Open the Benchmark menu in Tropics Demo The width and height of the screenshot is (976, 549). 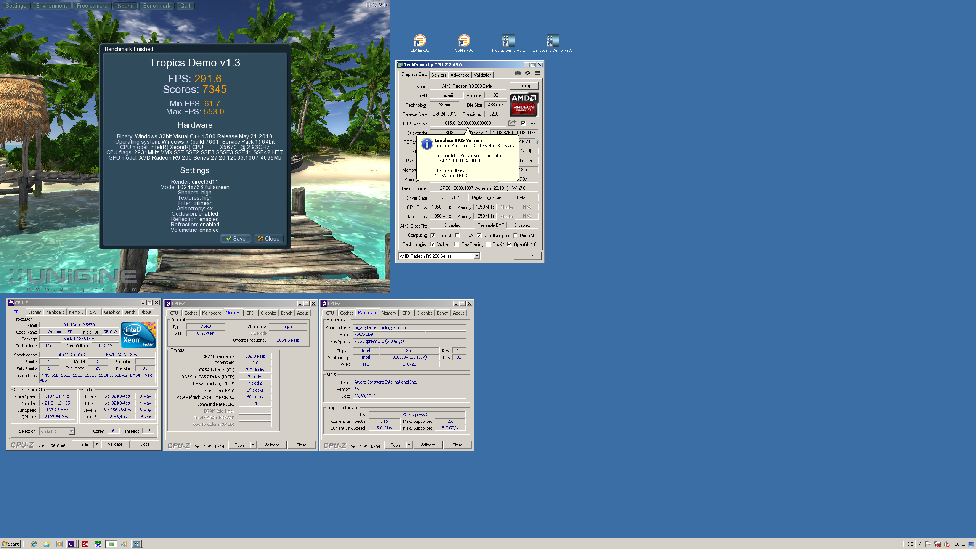point(156,6)
